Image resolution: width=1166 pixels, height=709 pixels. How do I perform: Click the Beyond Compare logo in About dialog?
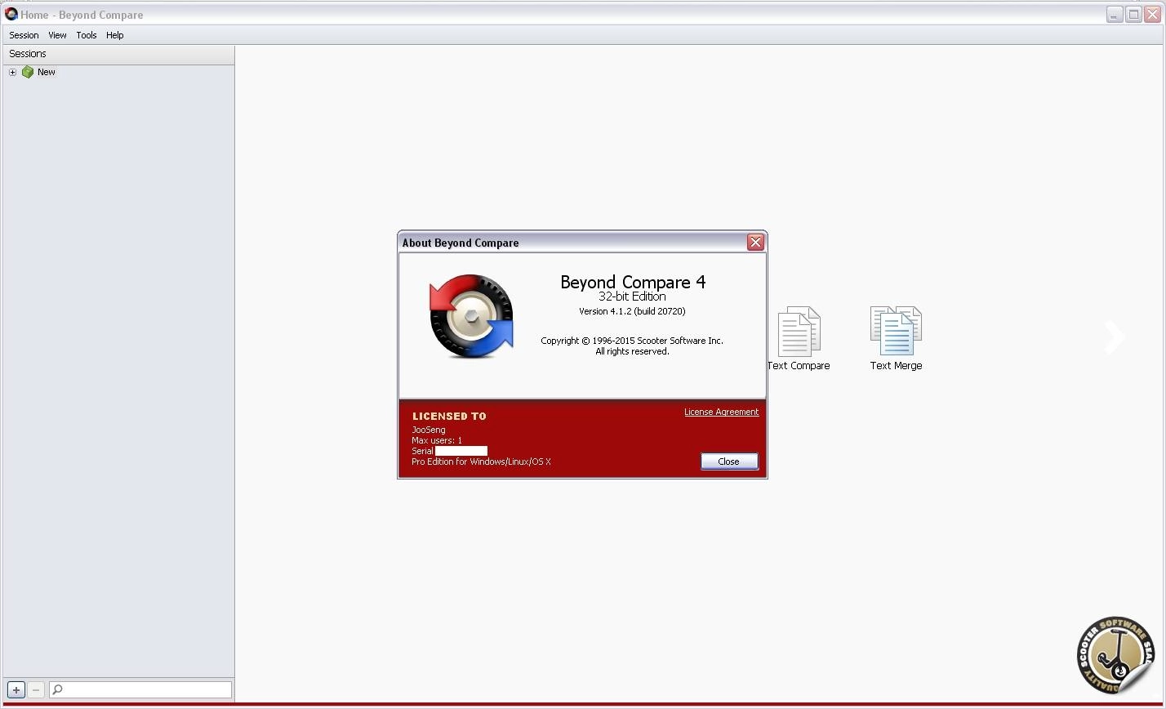(471, 316)
